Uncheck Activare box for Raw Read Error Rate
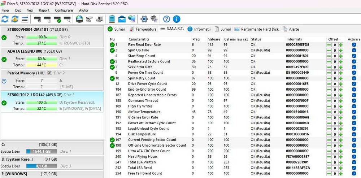 [x=354, y=45]
